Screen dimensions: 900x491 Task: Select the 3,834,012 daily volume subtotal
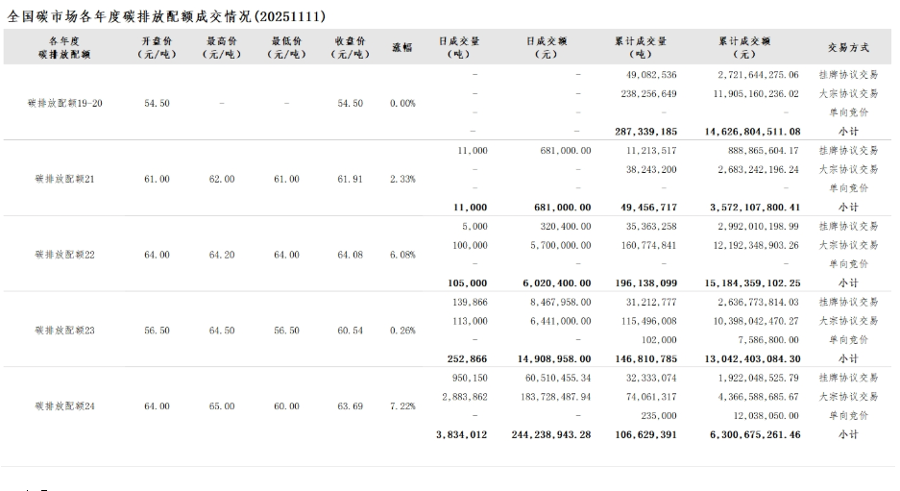click(461, 434)
